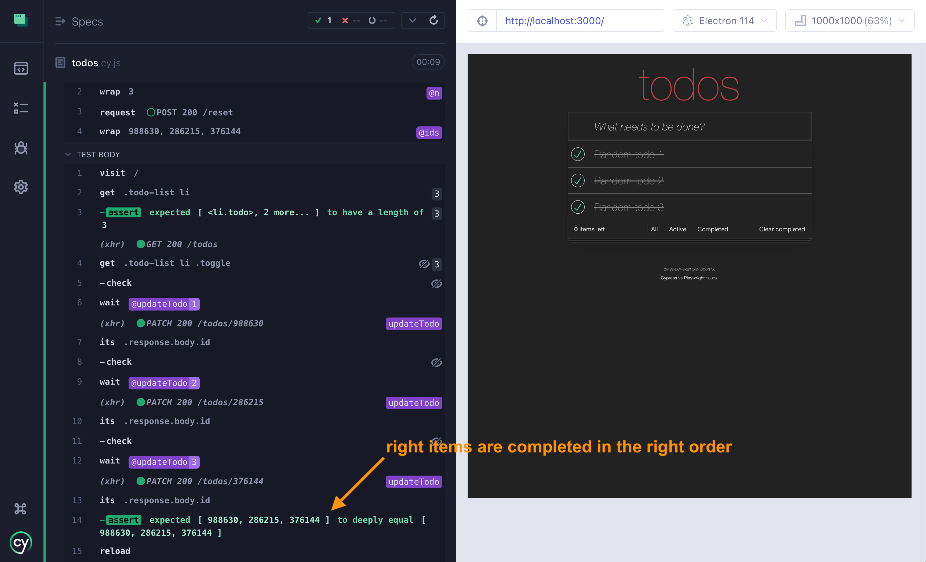Viewport: 926px width, 562px height.
Task: Rerun the spec with the refresh icon
Action: [x=434, y=21]
